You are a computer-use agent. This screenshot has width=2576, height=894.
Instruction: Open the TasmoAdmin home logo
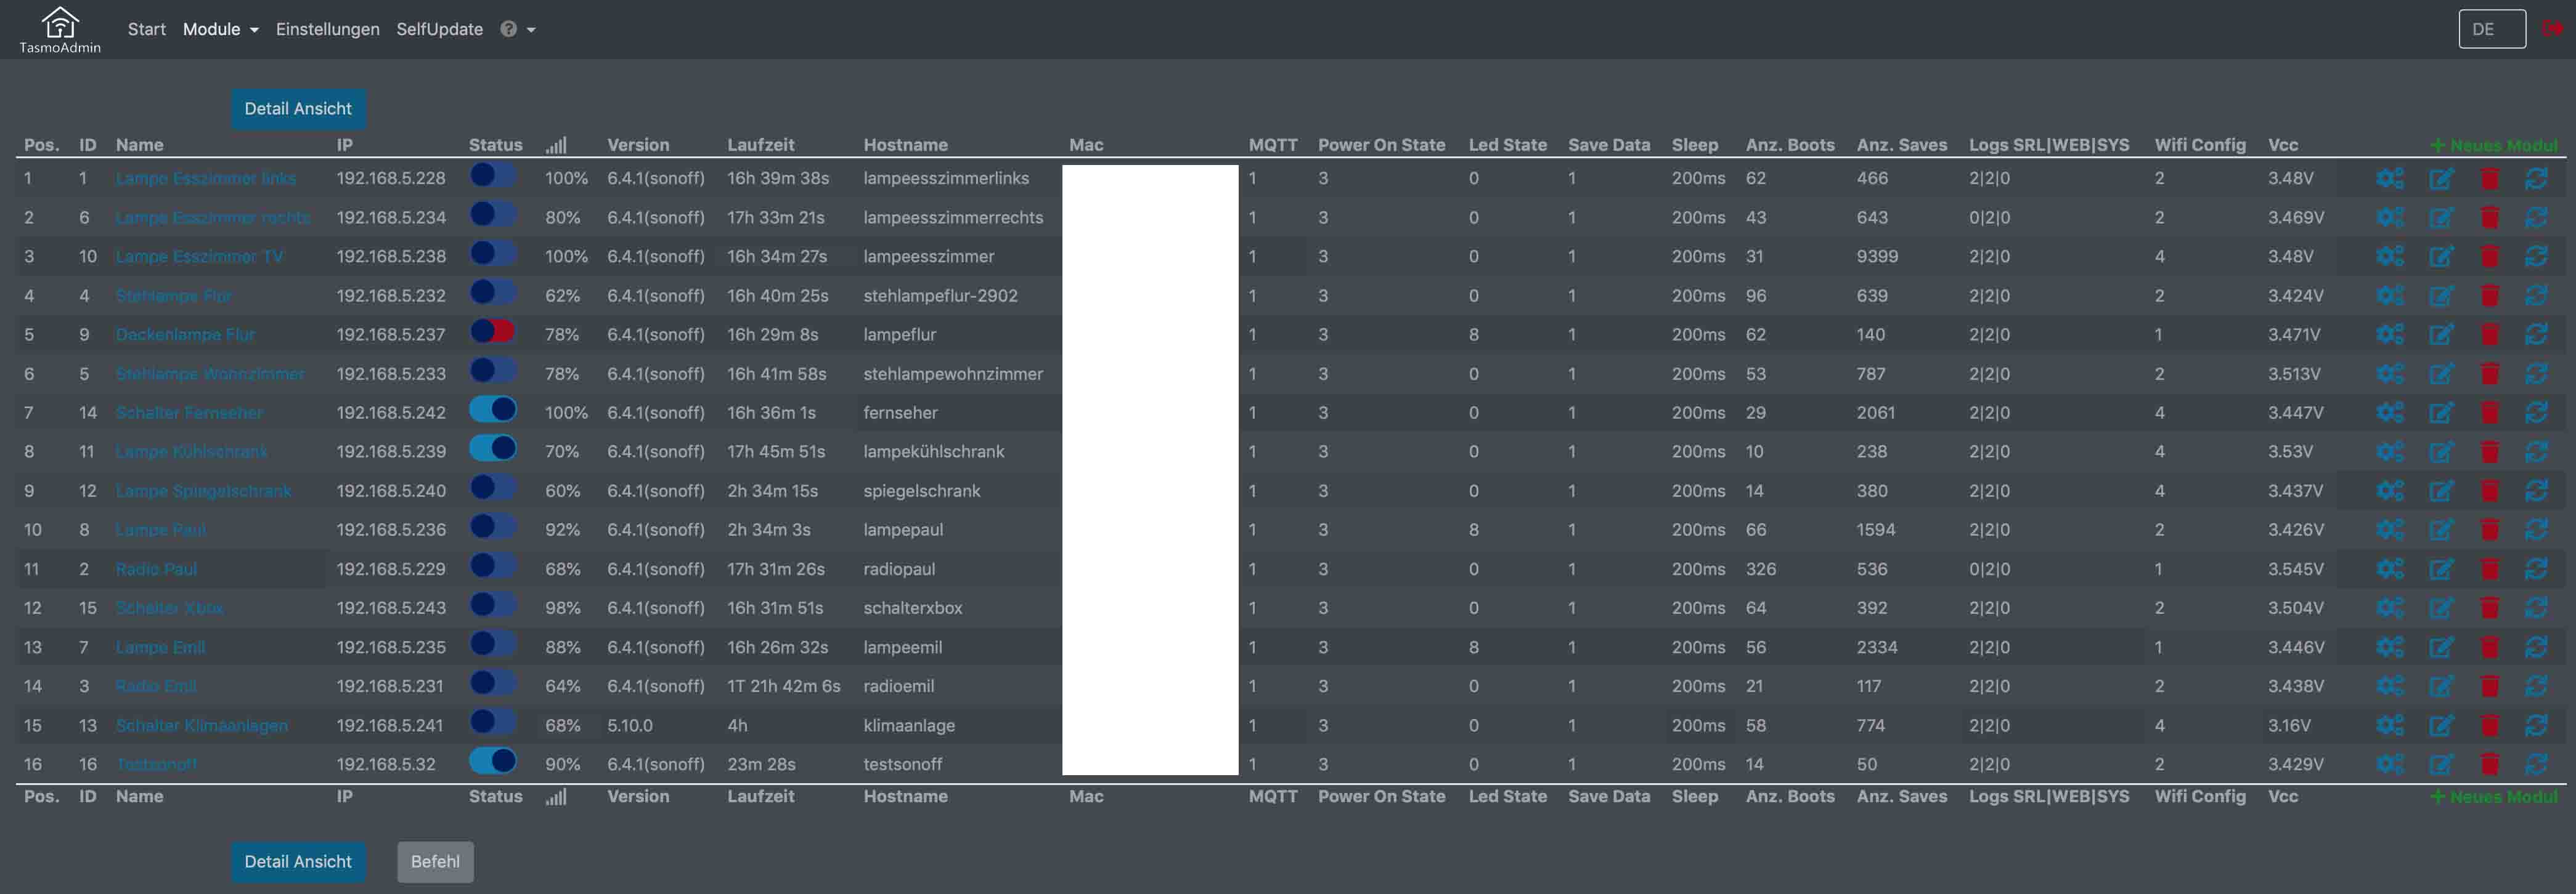coord(60,30)
